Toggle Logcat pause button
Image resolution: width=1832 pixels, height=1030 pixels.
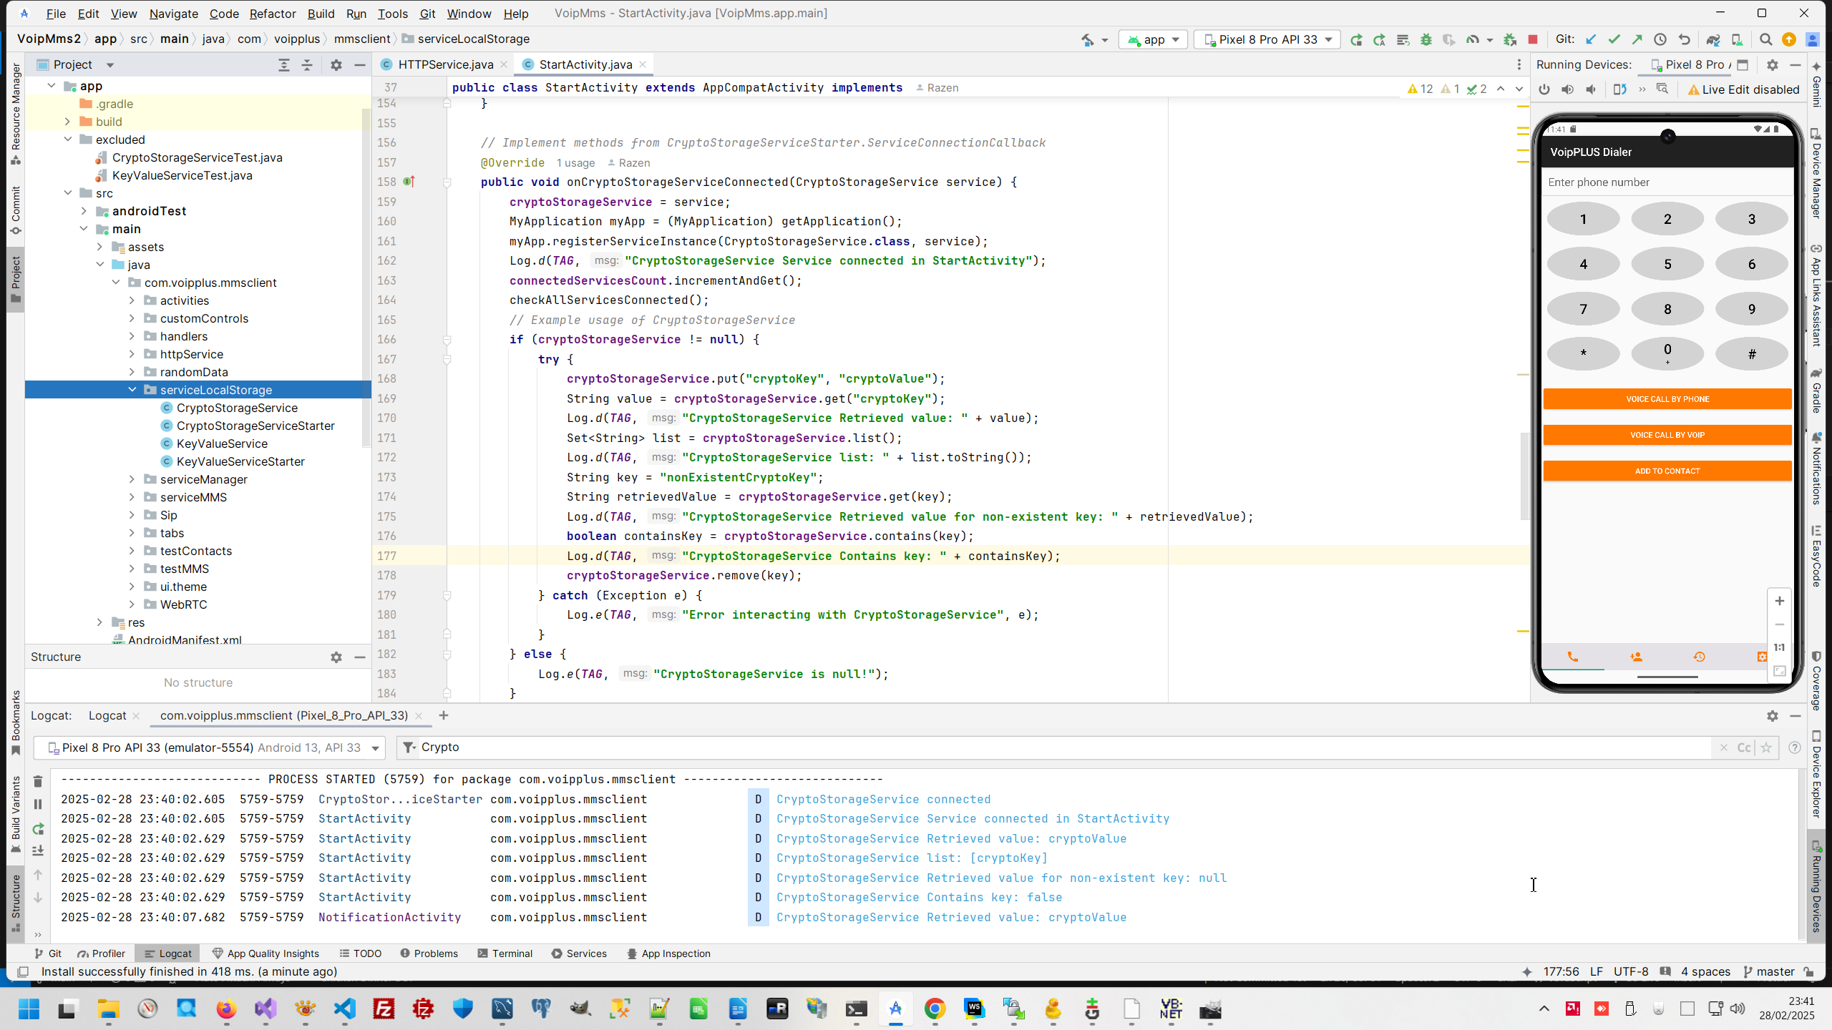click(38, 804)
